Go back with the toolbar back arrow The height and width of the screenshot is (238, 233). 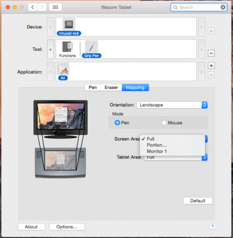point(32,7)
